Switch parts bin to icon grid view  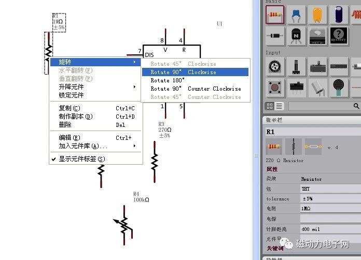pos(270,106)
